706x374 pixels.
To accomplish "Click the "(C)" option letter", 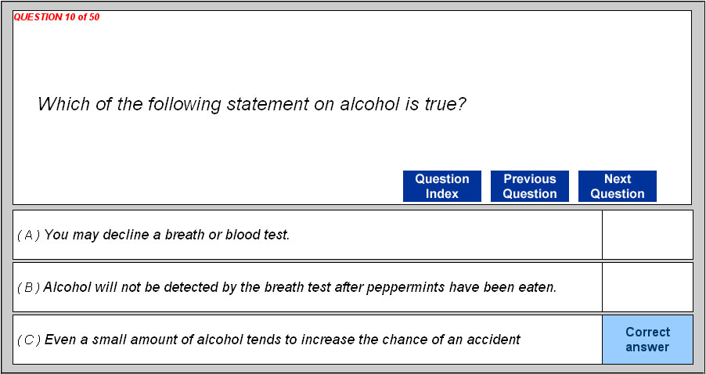I will click(29, 340).
